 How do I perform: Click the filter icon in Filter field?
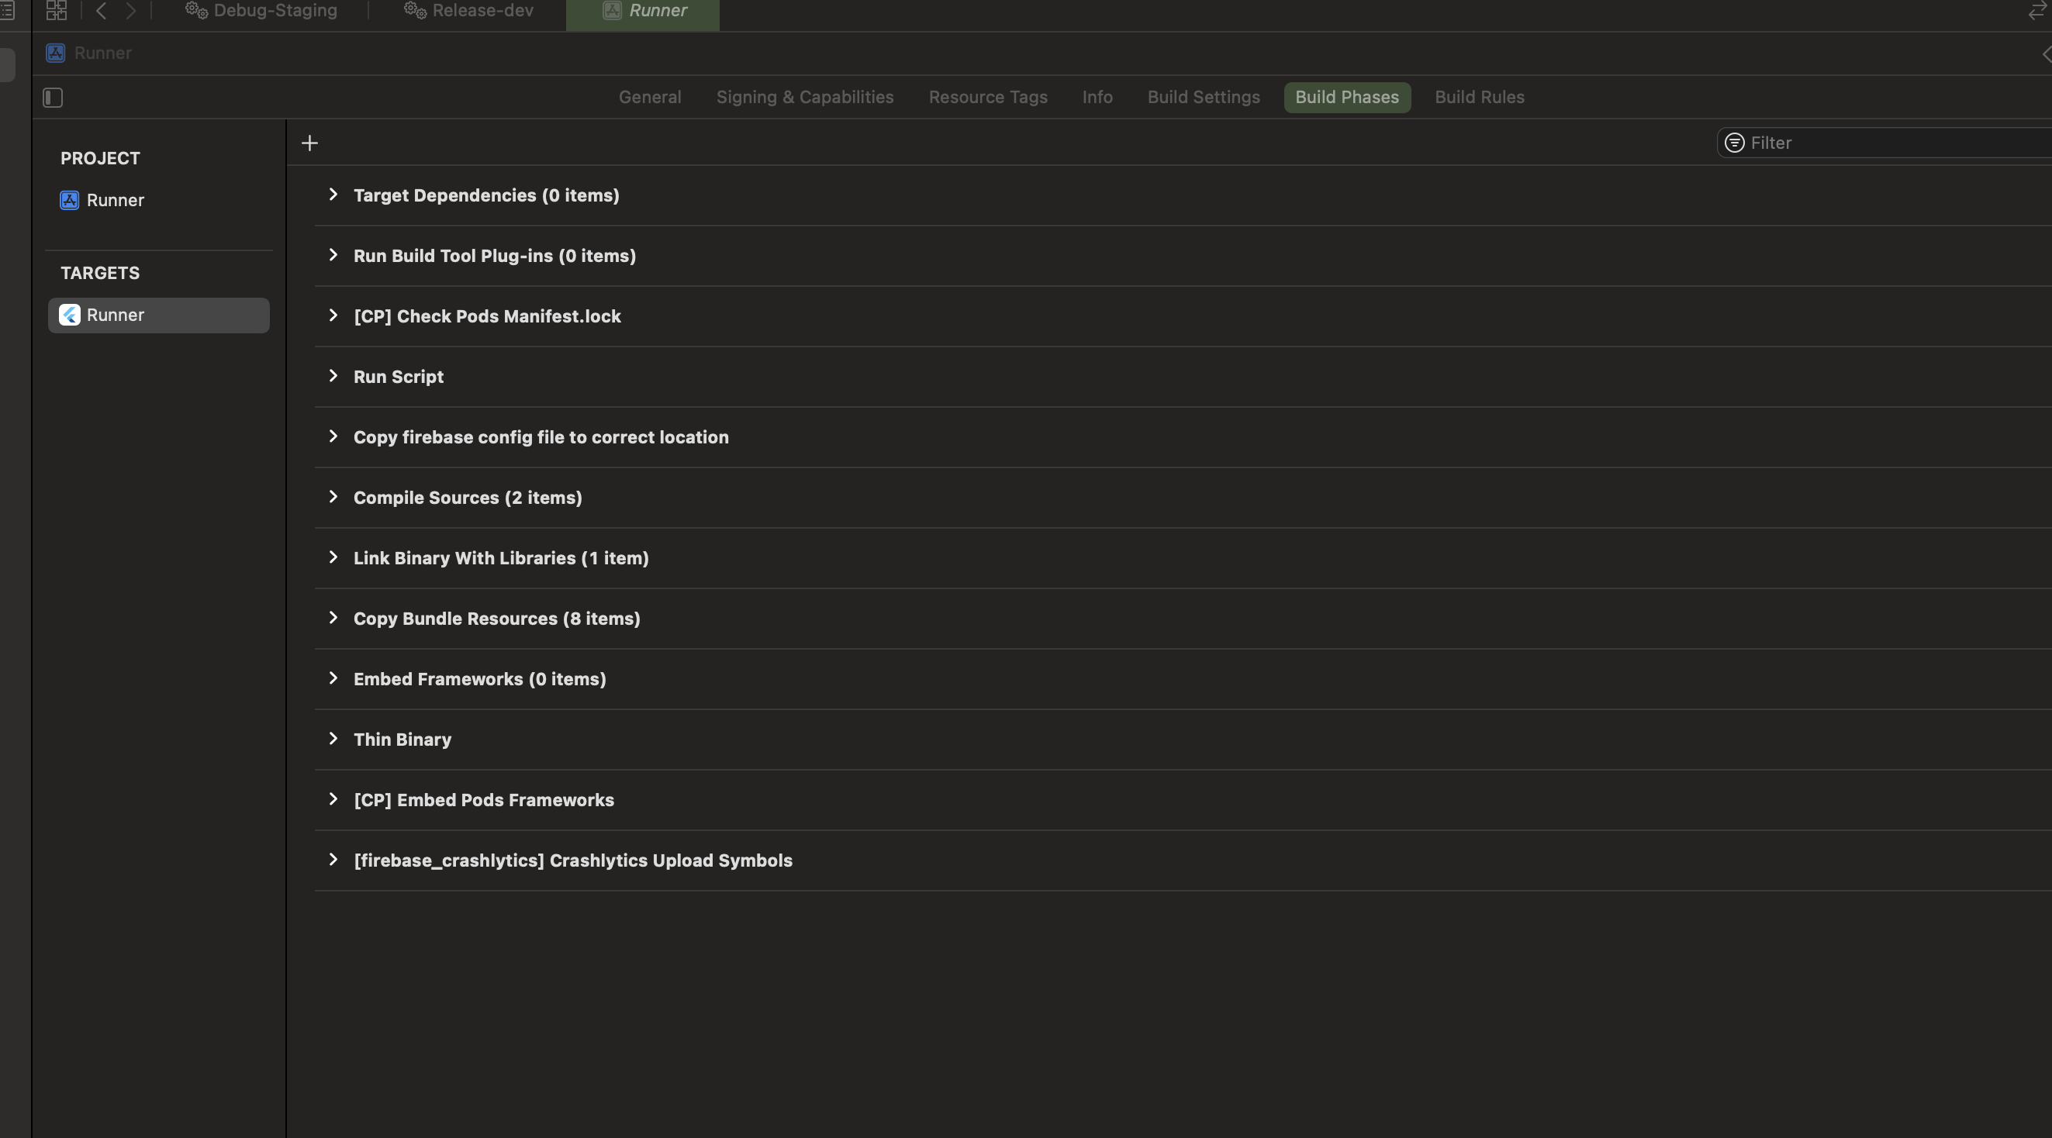(x=1734, y=143)
